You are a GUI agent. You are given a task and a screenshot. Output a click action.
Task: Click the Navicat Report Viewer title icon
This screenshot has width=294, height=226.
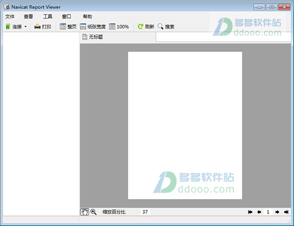coord(7,7)
